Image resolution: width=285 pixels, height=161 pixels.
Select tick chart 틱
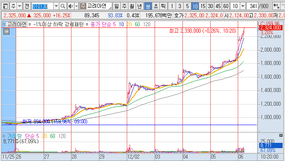coord(163,6)
